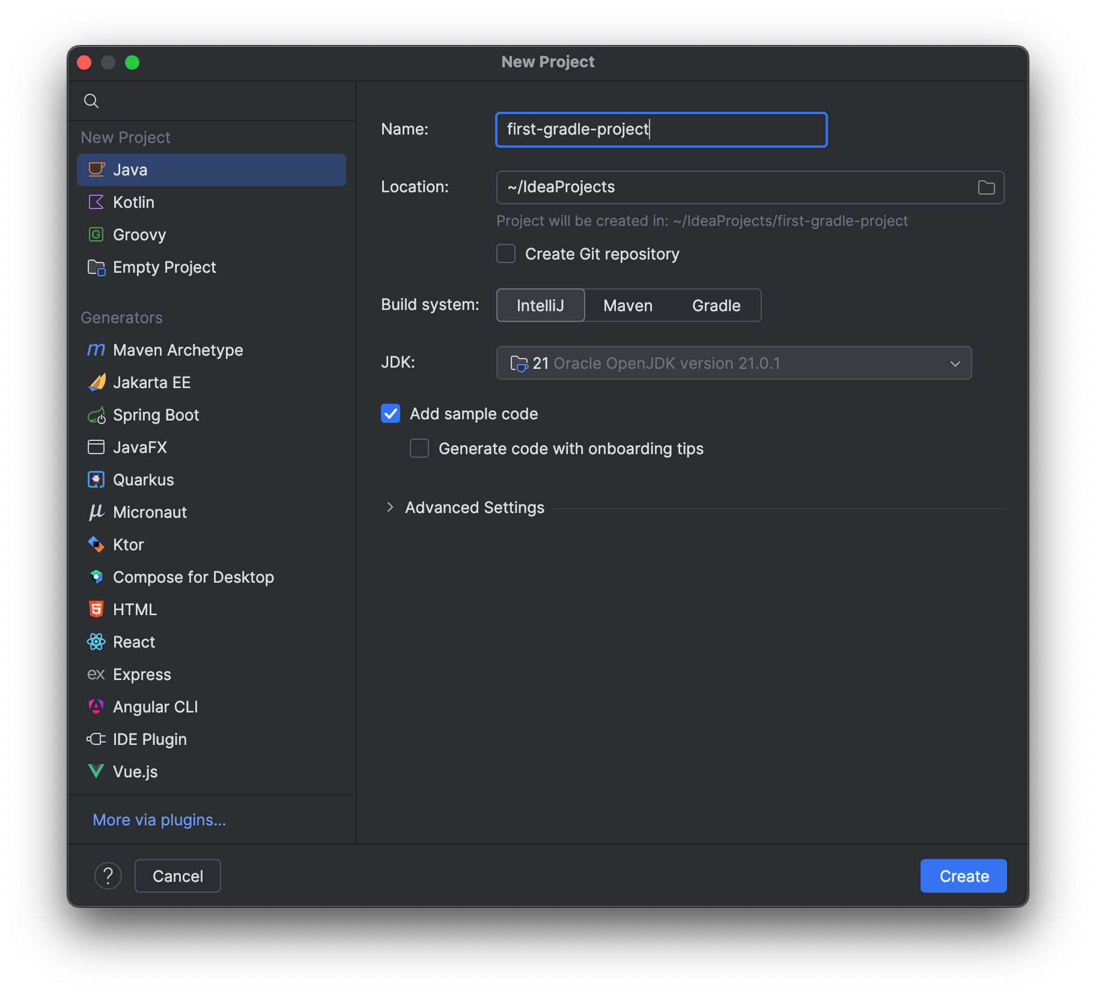Viewport: 1096px width, 996px height.
Task: Choose the Groovy icon in sidebar
Action: click(96, 235)
